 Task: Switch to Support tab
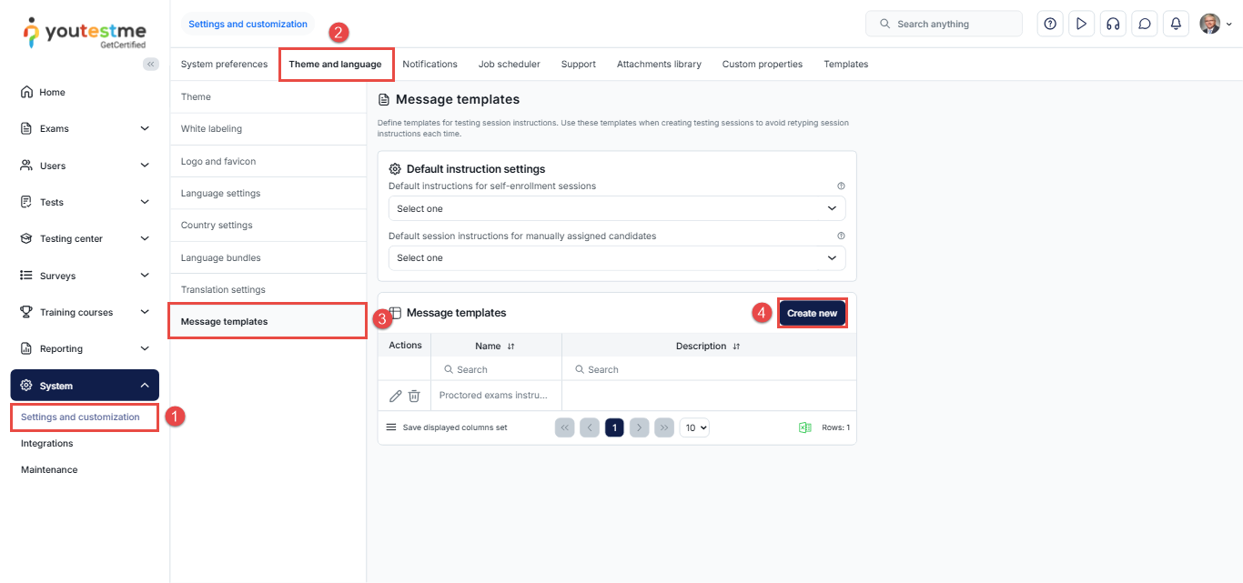pos(579,64)
